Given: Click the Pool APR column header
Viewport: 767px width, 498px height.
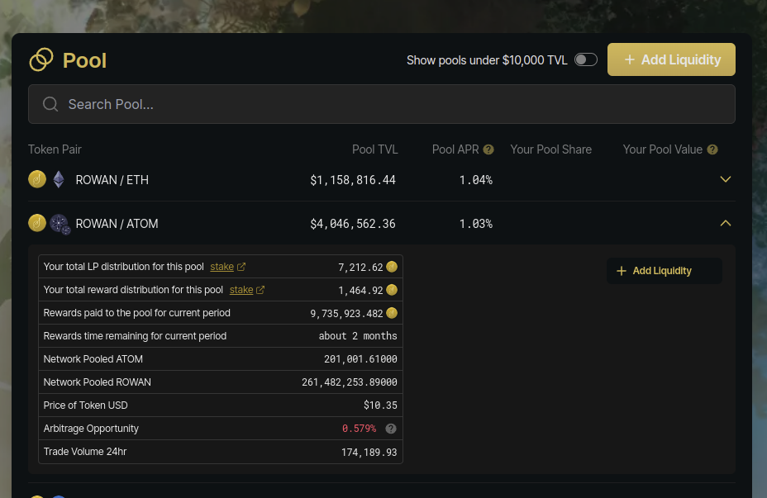Looking at the screenshot, I should point(455,149).
